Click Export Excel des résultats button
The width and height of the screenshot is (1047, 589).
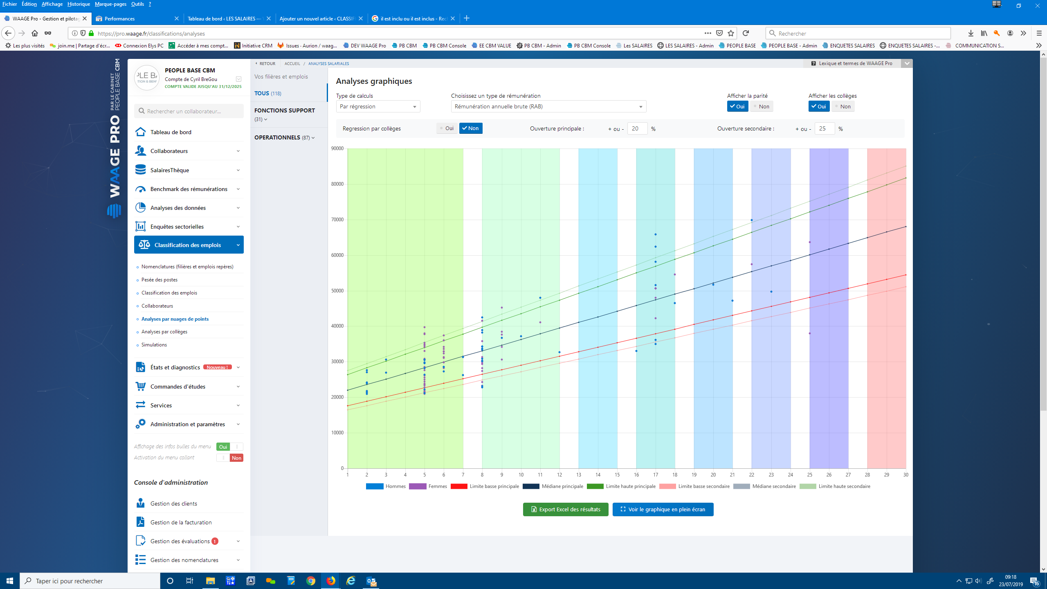coord(566,509)
